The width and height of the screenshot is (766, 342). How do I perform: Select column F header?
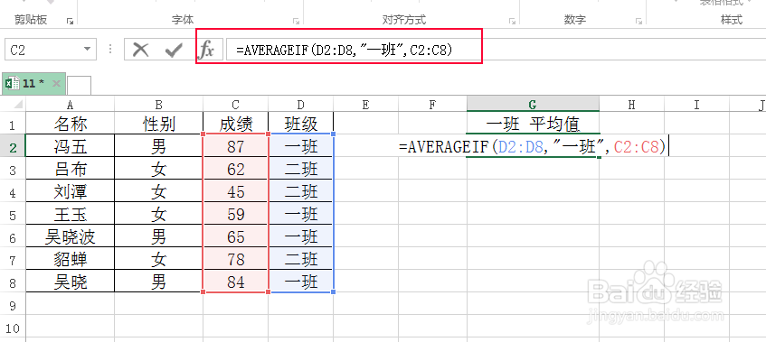point(432,104)
